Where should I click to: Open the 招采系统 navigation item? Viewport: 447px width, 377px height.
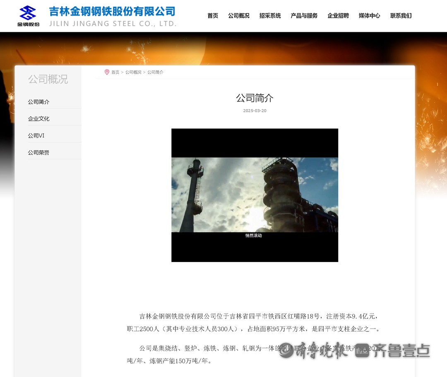point(270,16)
